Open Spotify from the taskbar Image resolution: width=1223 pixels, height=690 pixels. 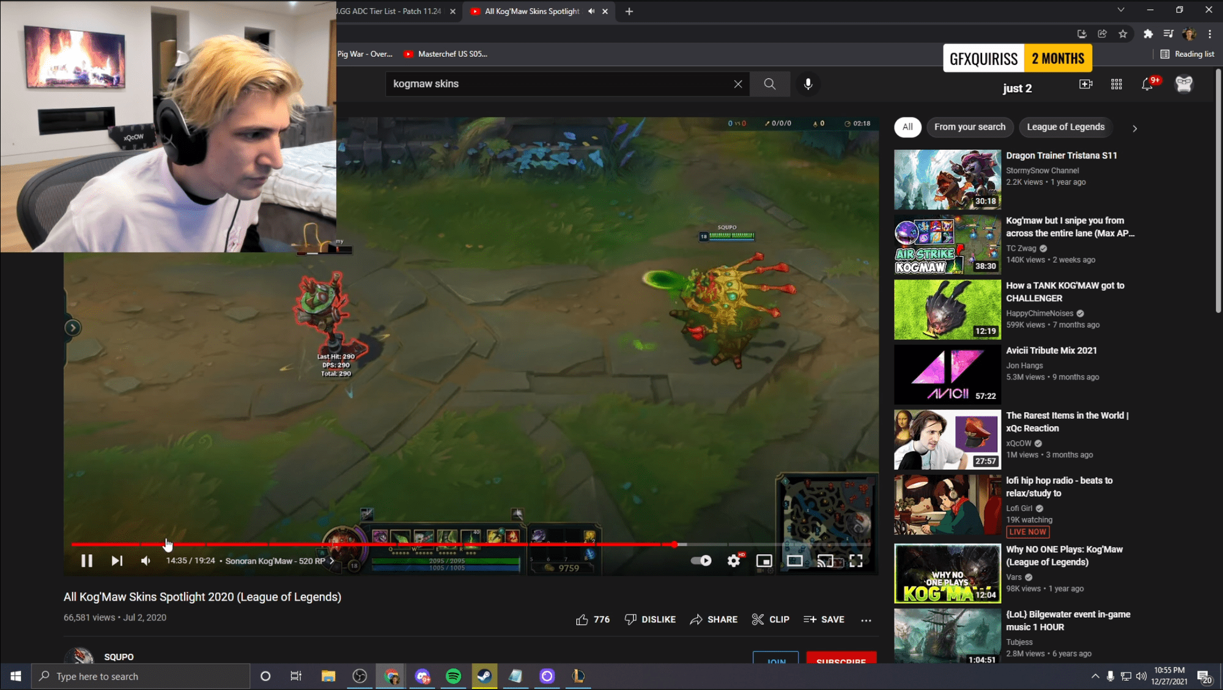[453, 676]
